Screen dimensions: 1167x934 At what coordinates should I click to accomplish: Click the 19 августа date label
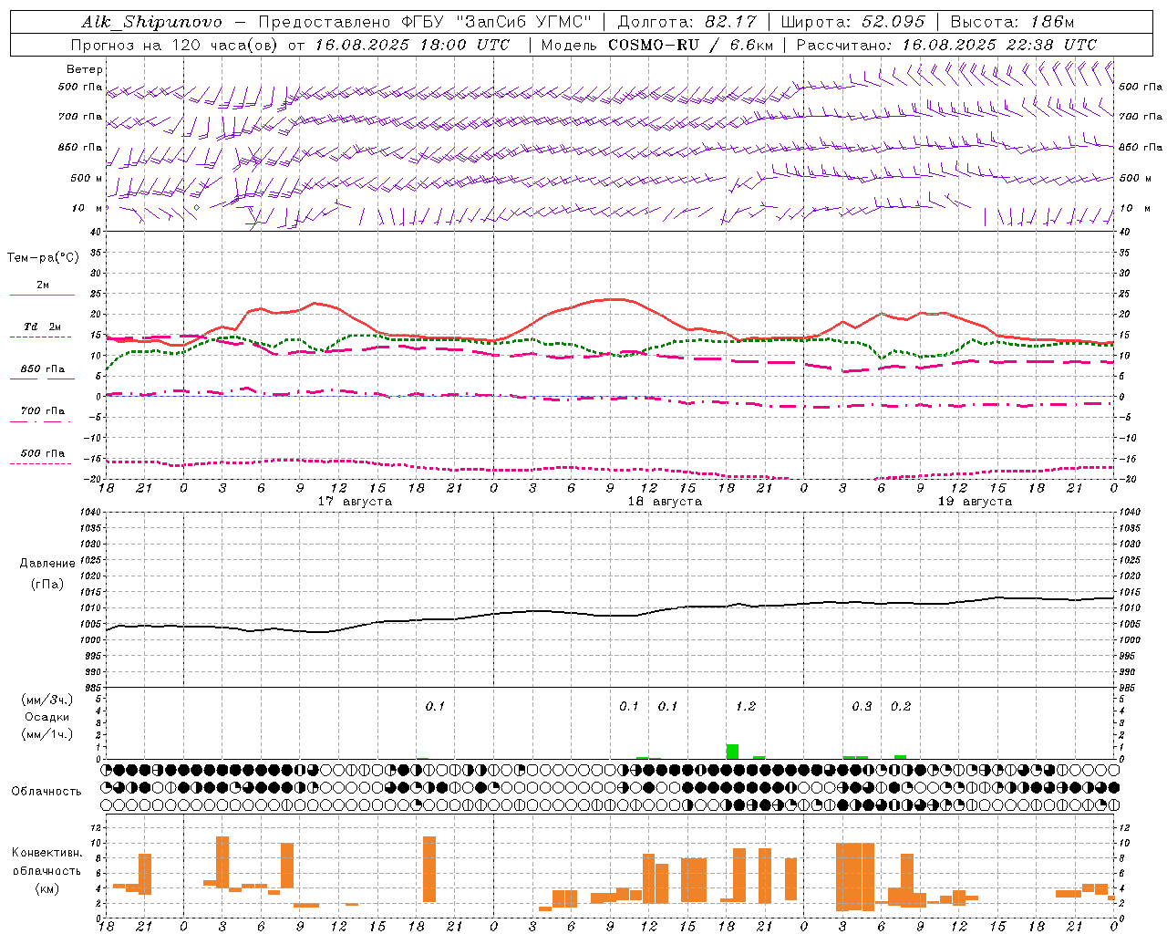pos(975,502)
